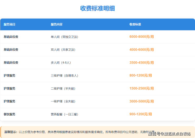Select the 1500-2500元/月 price
Viewport: 195px width, 138px height.
pos(142,88)
